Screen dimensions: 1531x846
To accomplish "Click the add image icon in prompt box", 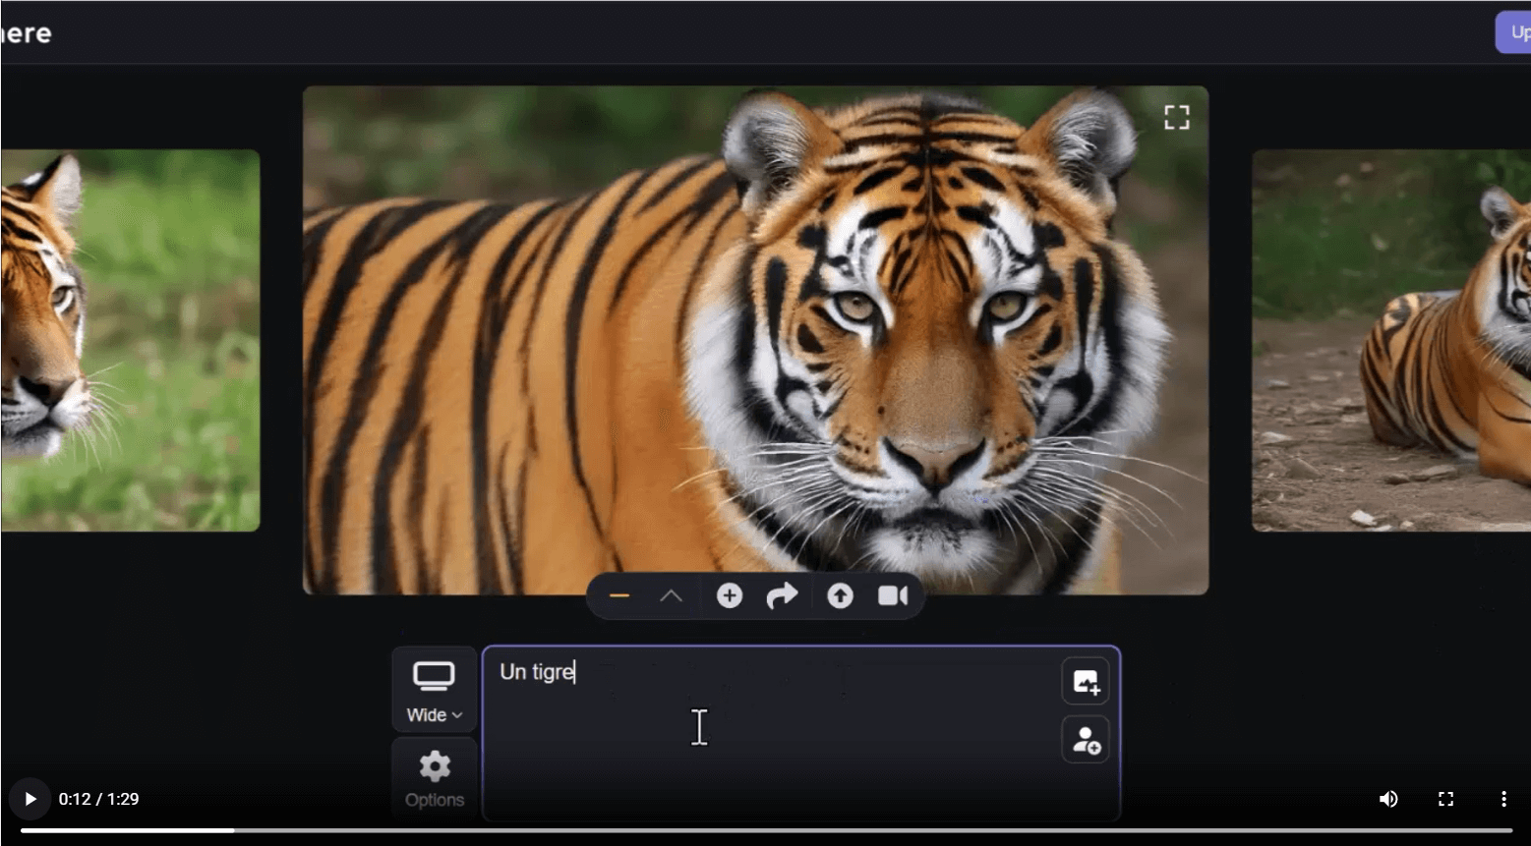I will click(1086, 681).
